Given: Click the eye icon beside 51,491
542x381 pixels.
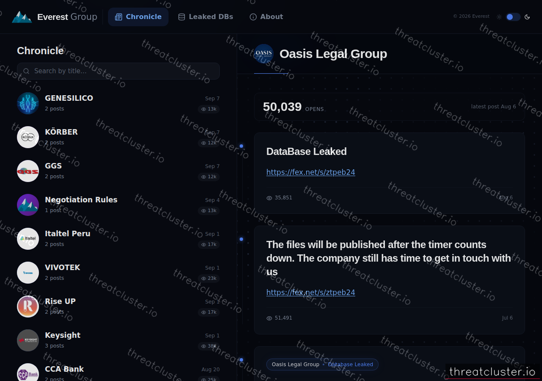Looking at the screenshot, I should pos(269,318).
